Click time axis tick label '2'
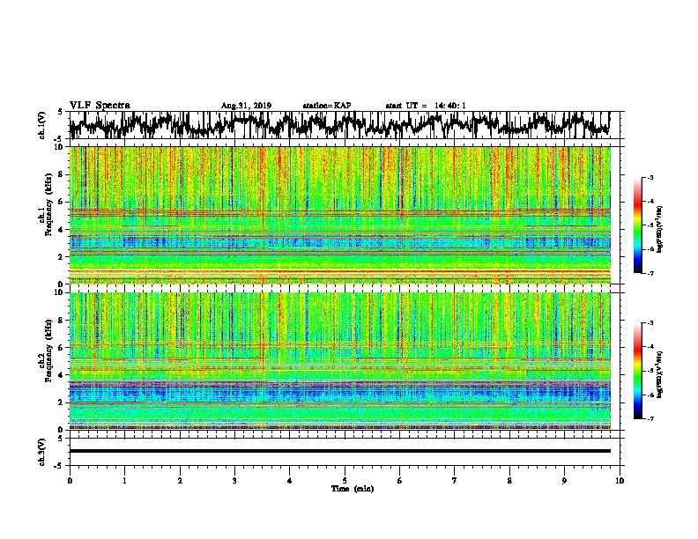 pyautogui.click(x=180, y=481)
